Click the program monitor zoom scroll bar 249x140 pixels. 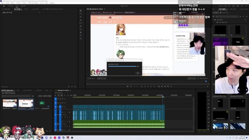point(148,84)
